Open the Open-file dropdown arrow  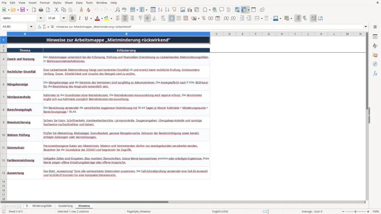tap(18, 10)
